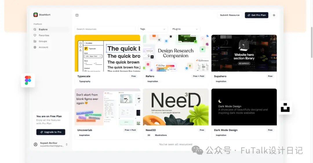Open the Need3D preview thumbnail
Screen dimensions: 313x163
pos(176,107)
